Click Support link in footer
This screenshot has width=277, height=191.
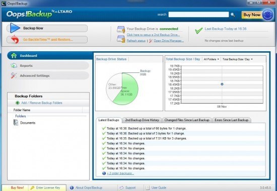130,187
